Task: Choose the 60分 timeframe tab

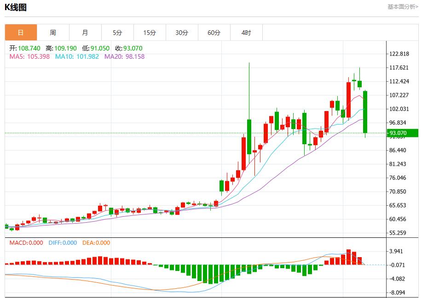Action: point(214,33)
